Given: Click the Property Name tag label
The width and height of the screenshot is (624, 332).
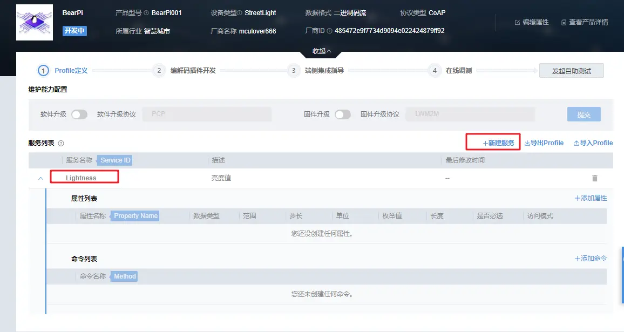Looking at the screenshot, I should [135, 216].
